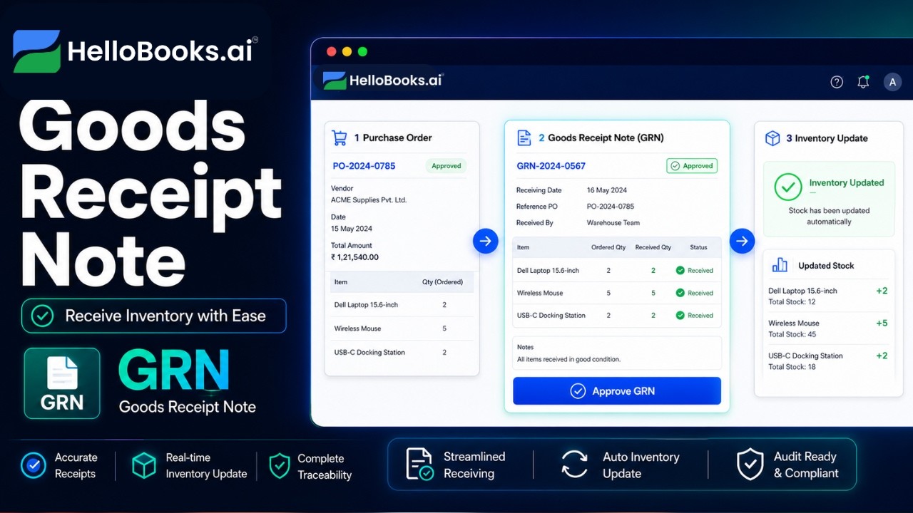The width and height of the screenshot is (913, 513).
Task: Click Dell Laptop 15.6-inch in Purchase Order items
Action: 366,305
